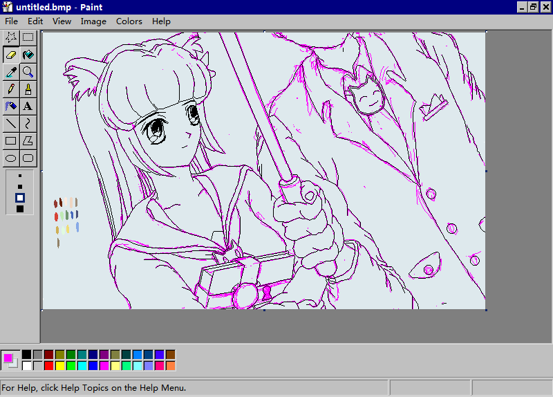This screenshot has height=397, width=553.
Task: Select the Curve tool
Action: (28, 124)
